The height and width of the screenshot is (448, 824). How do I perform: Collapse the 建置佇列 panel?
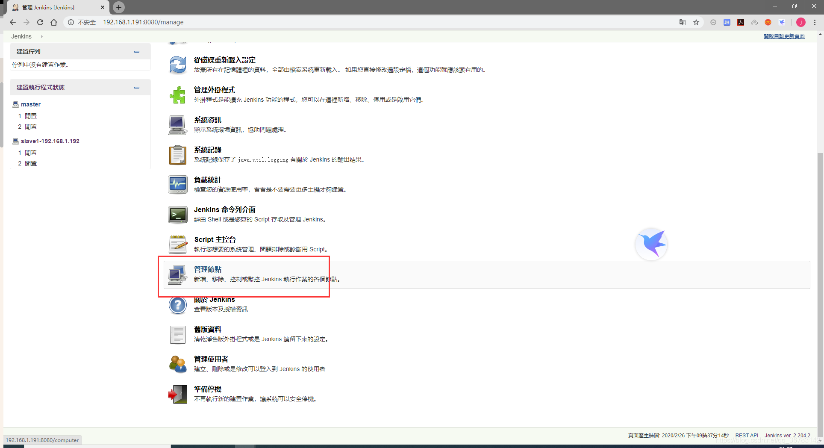[137, 52]
